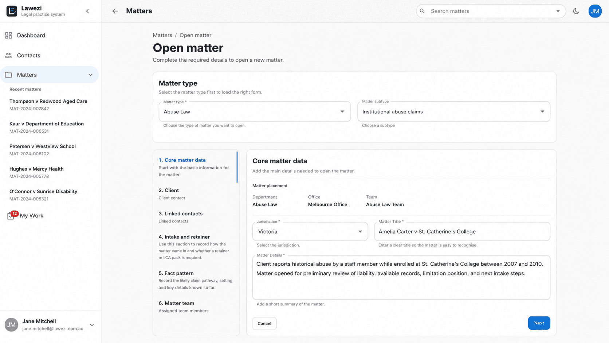Click the Matters folder icon
This screenshot has height=343, width=609.
point(8,75)
